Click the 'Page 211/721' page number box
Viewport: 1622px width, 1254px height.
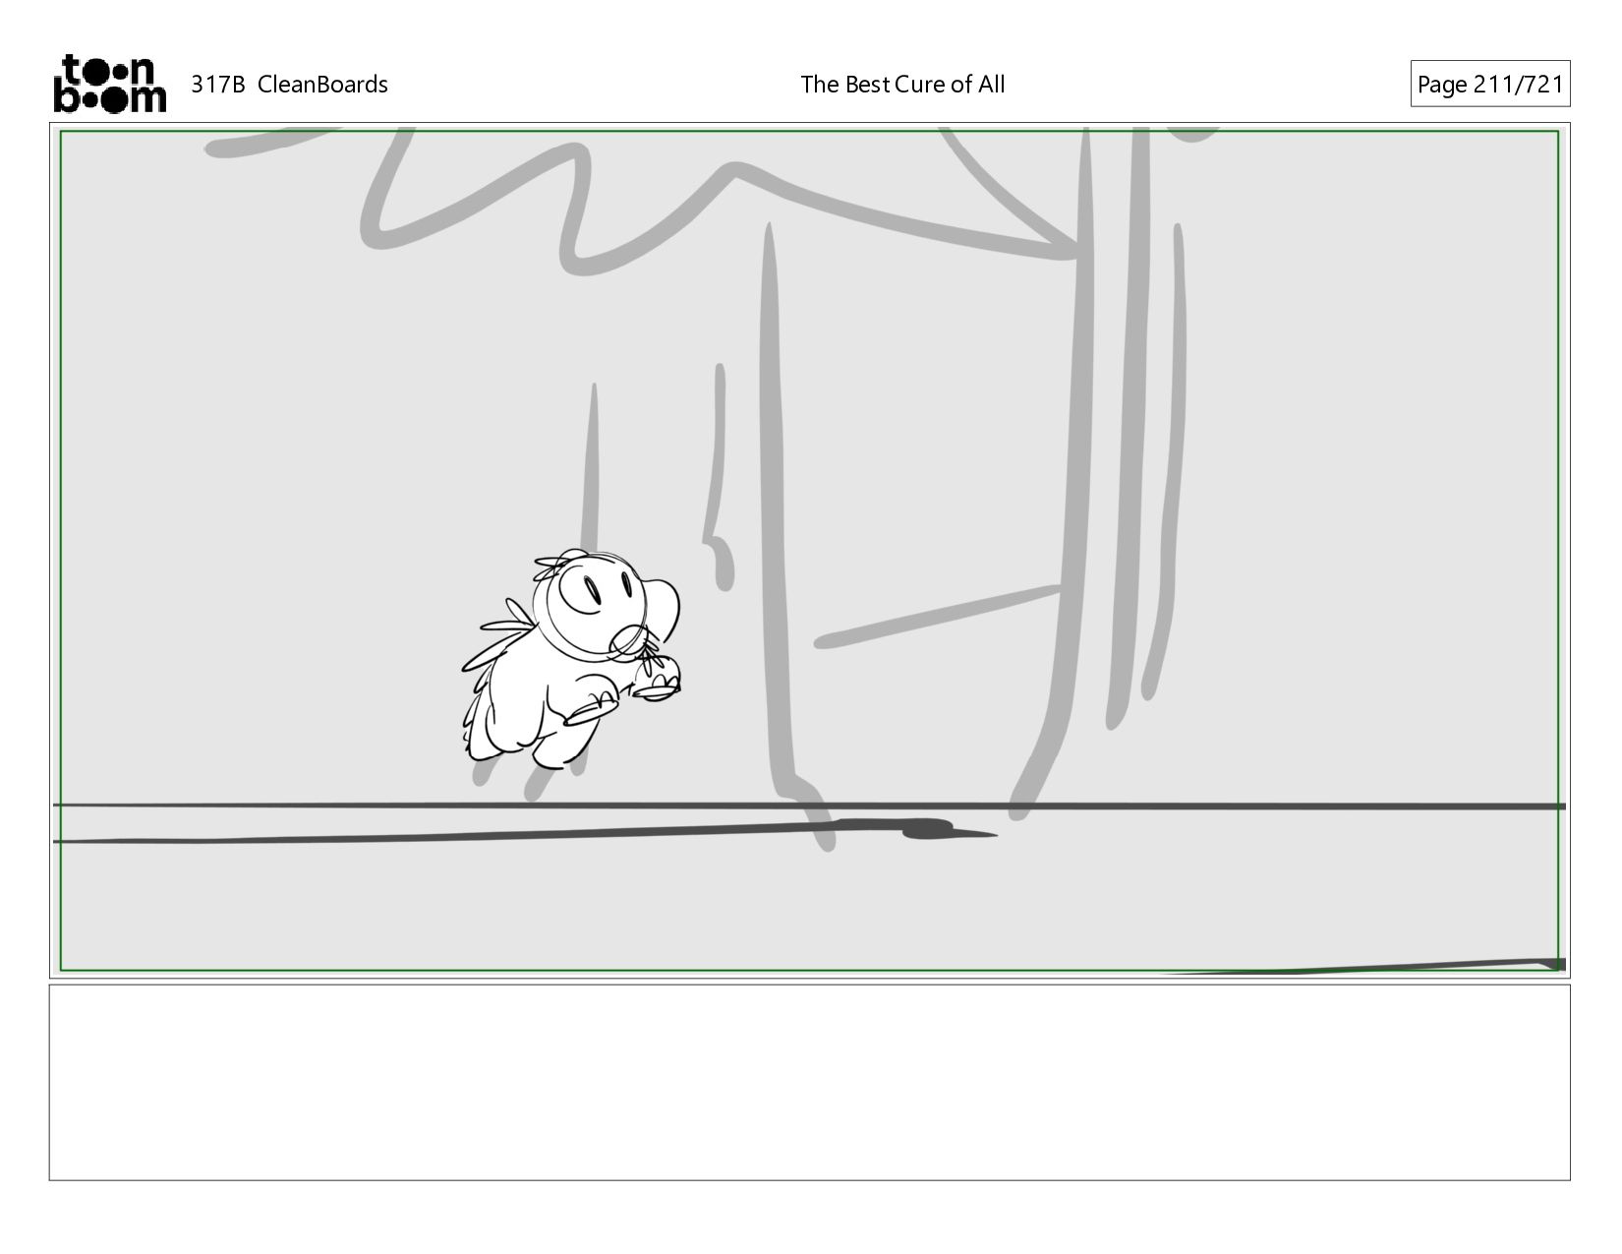[1489, 84]
